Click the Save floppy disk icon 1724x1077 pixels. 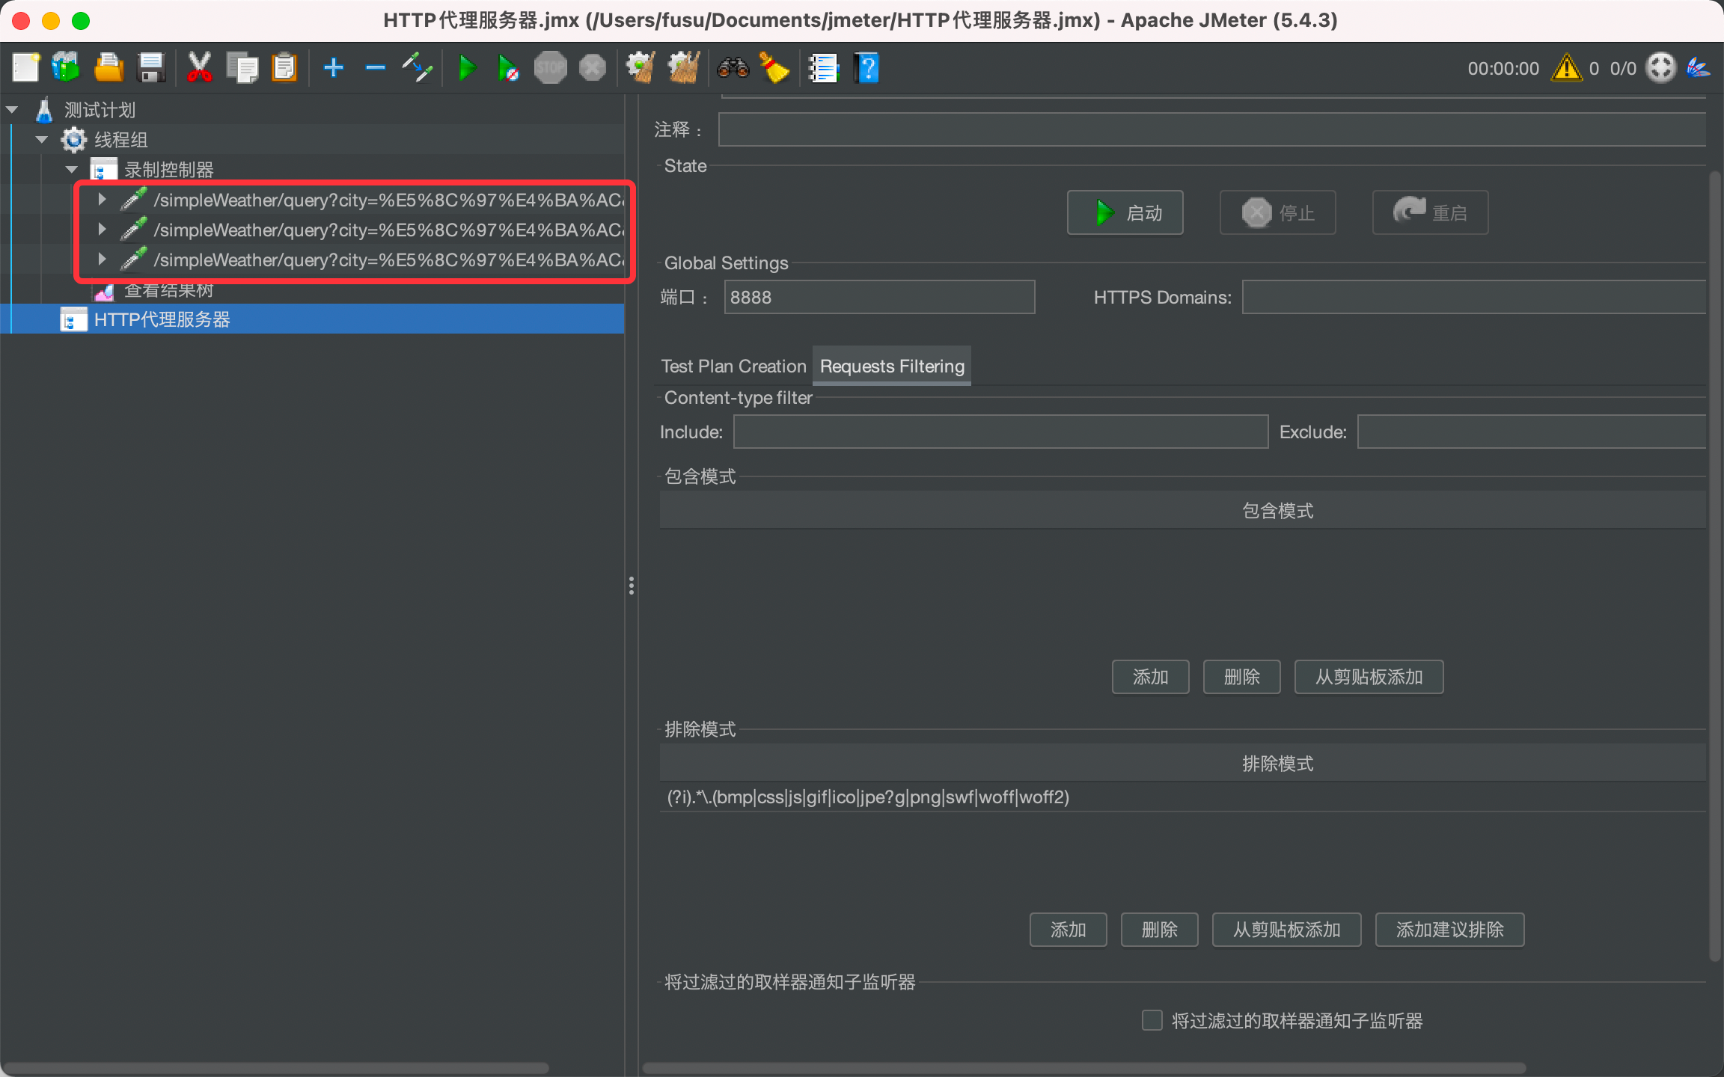click(152, 68)
